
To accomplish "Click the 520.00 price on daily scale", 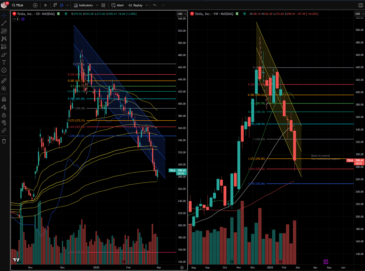I will pos(182,31).
